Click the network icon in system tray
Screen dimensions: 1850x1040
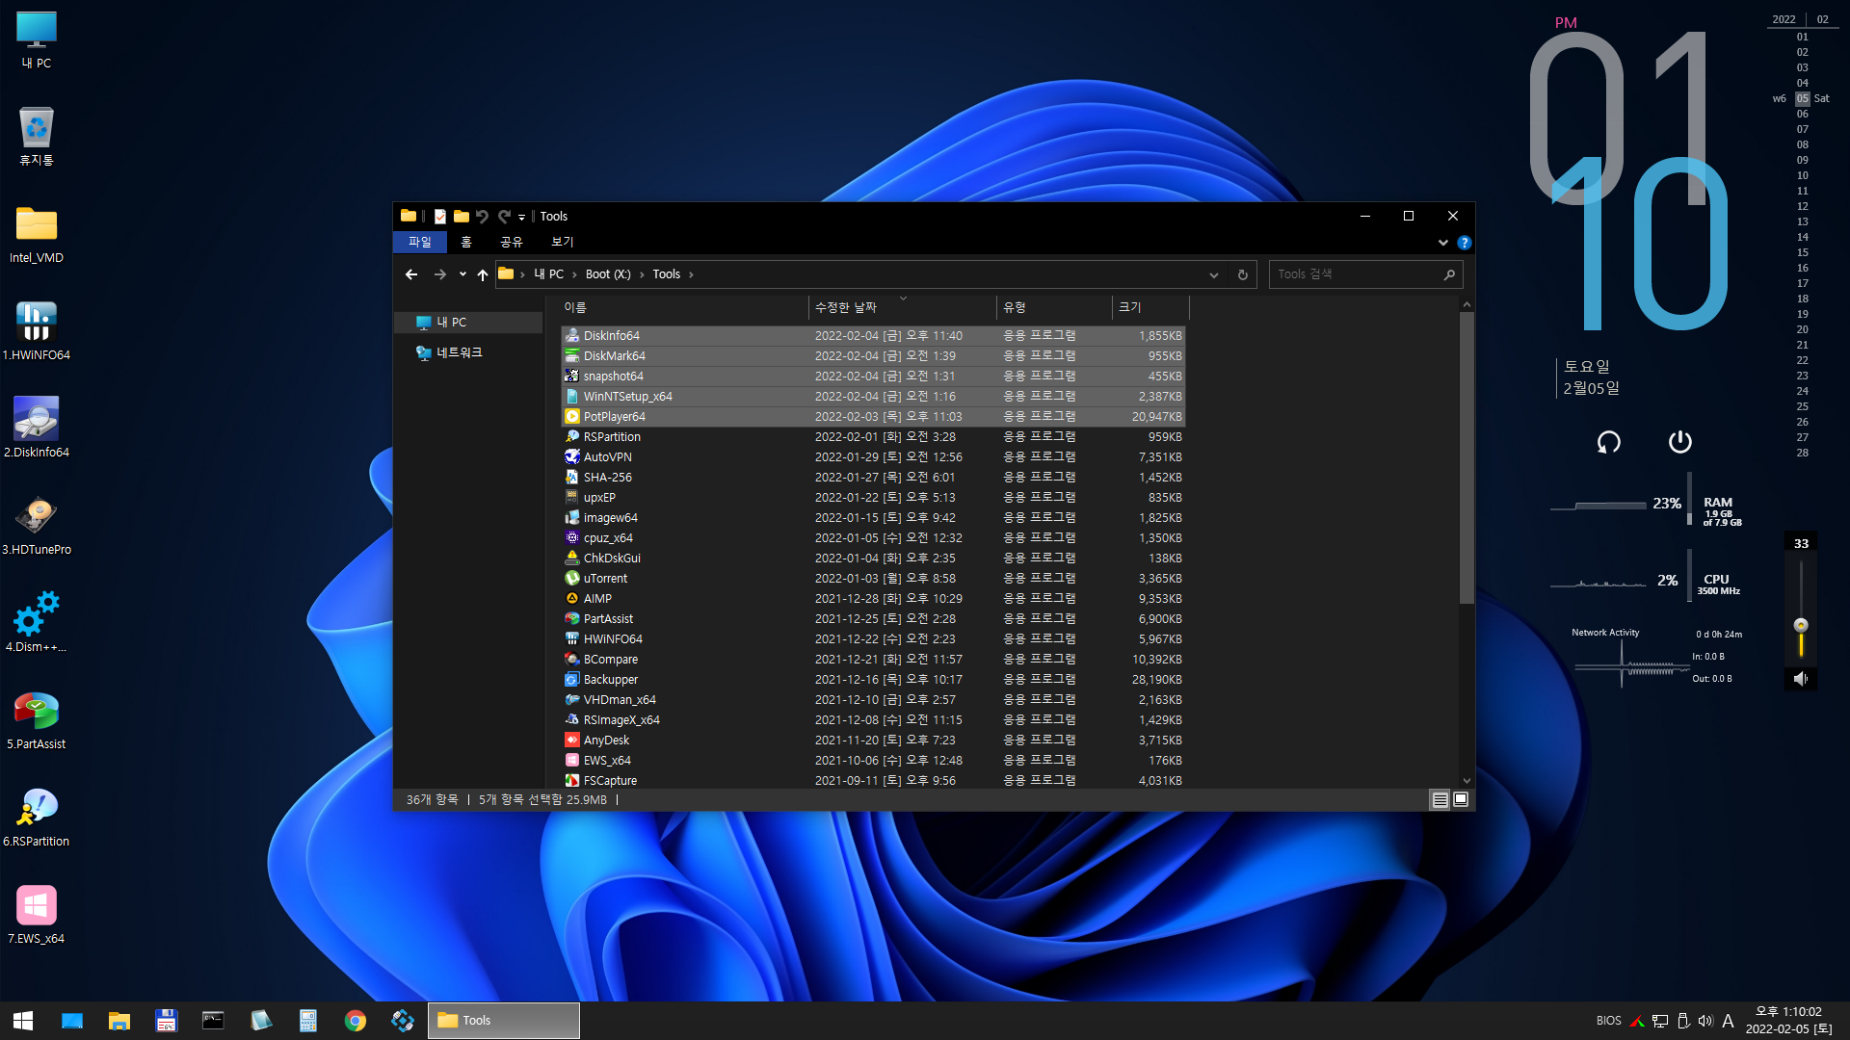pyautogui.click(x=1659, y=1021)
